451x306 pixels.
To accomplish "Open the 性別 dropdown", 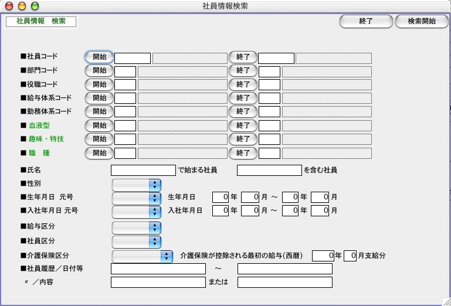I will (x=136, y=184).
